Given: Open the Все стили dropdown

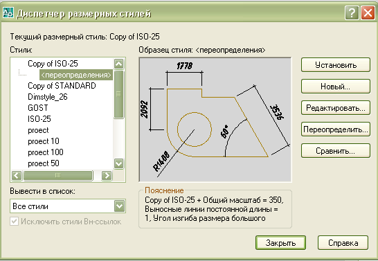Looking at the screenshot, I should 68,206.
